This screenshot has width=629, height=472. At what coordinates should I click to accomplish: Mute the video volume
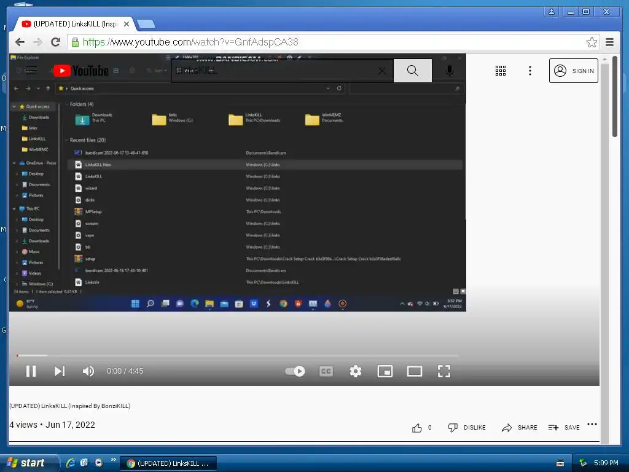(88, 371)
